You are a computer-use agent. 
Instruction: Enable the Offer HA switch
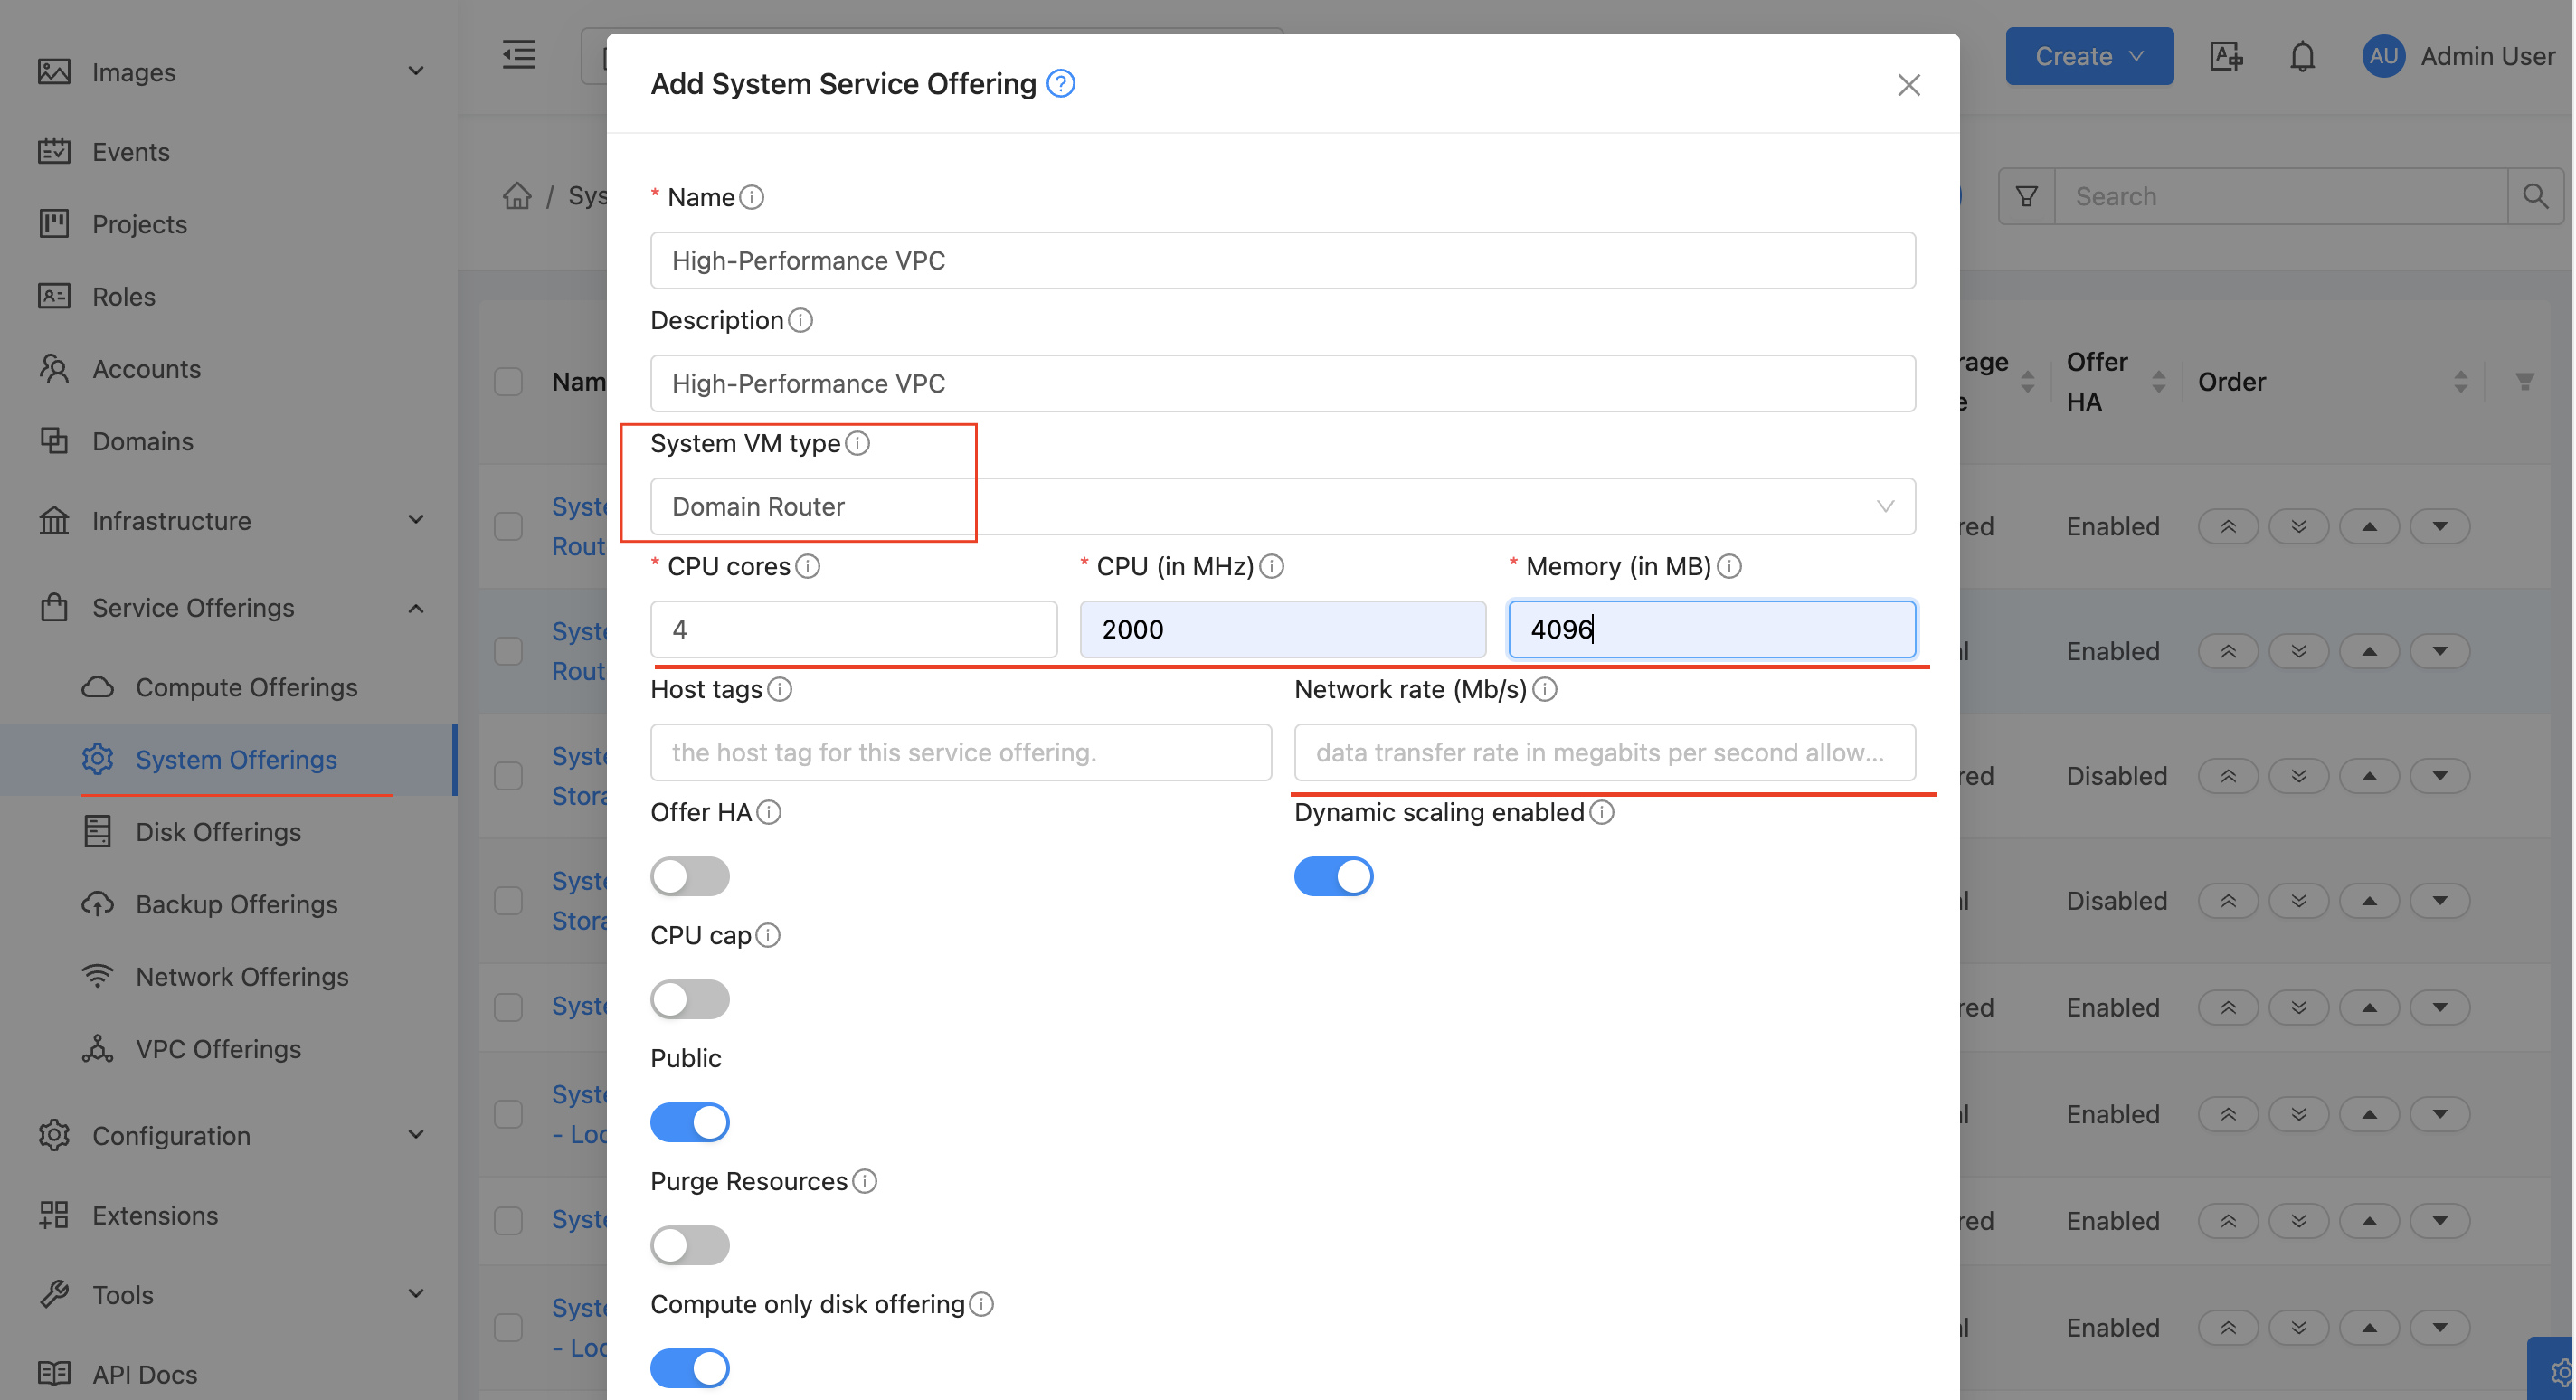pyautogui.click(x=690, y=876)
